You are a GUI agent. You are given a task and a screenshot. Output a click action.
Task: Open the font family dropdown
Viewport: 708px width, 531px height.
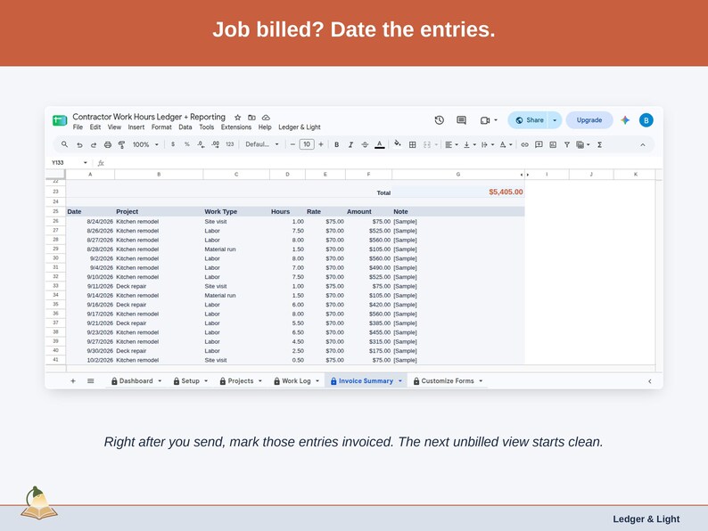click(x=262, y=144)
